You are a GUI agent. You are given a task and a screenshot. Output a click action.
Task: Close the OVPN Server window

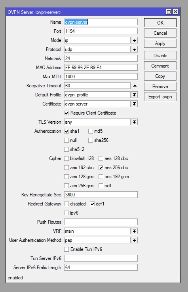click(x=175, y=12)
